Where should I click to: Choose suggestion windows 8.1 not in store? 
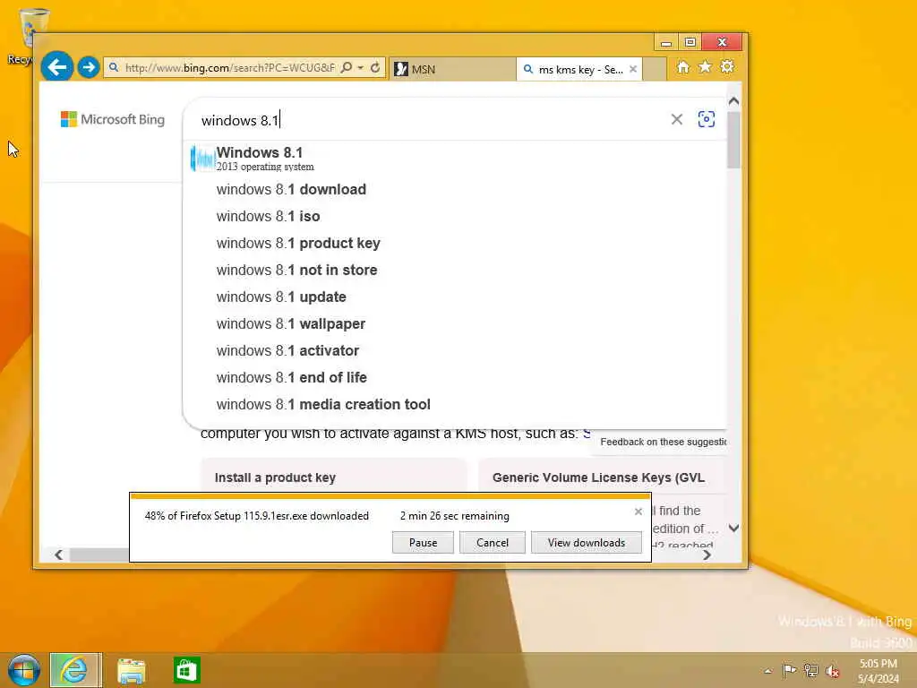pos(455,271)
